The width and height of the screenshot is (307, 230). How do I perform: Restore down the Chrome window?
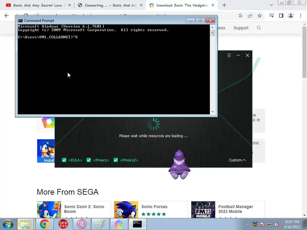(289, 2)
